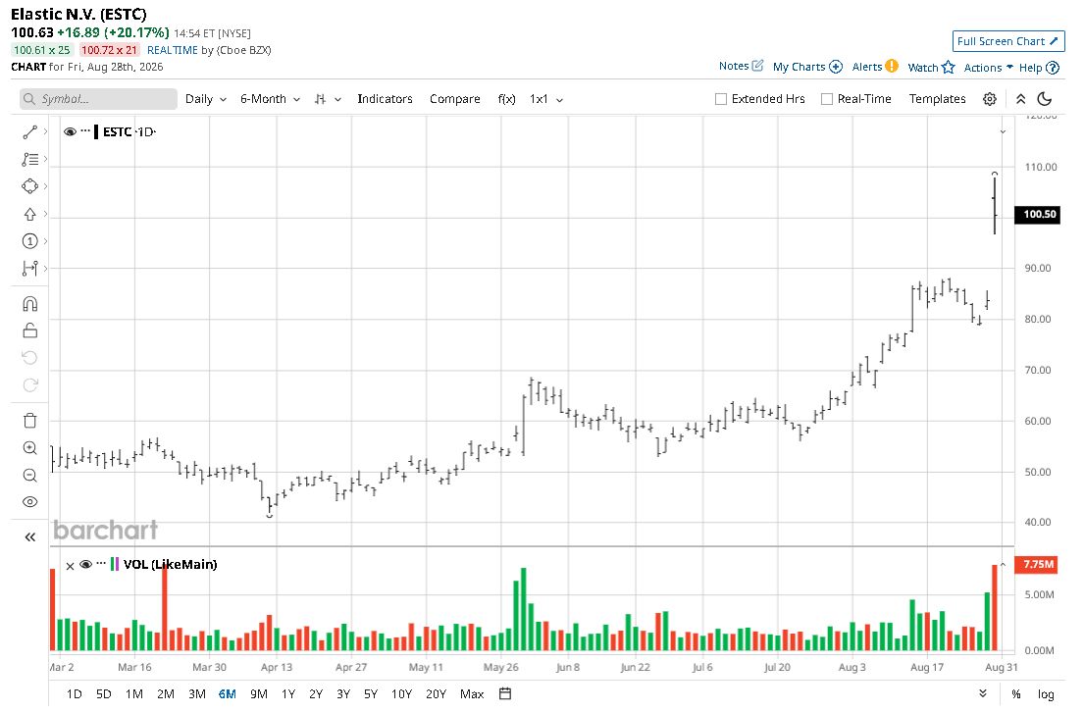Open the calendar date range icon
This screenshot has width=1084, height=713.
pos(505,693)
